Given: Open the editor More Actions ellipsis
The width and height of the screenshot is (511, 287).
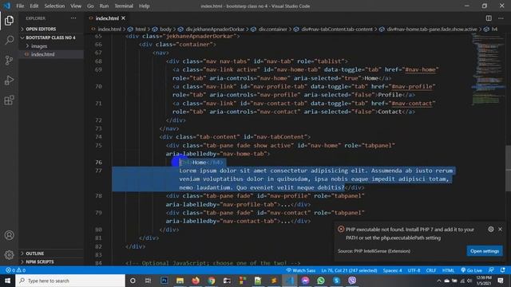Looking at the screenshot, I should tap(501, 18).
